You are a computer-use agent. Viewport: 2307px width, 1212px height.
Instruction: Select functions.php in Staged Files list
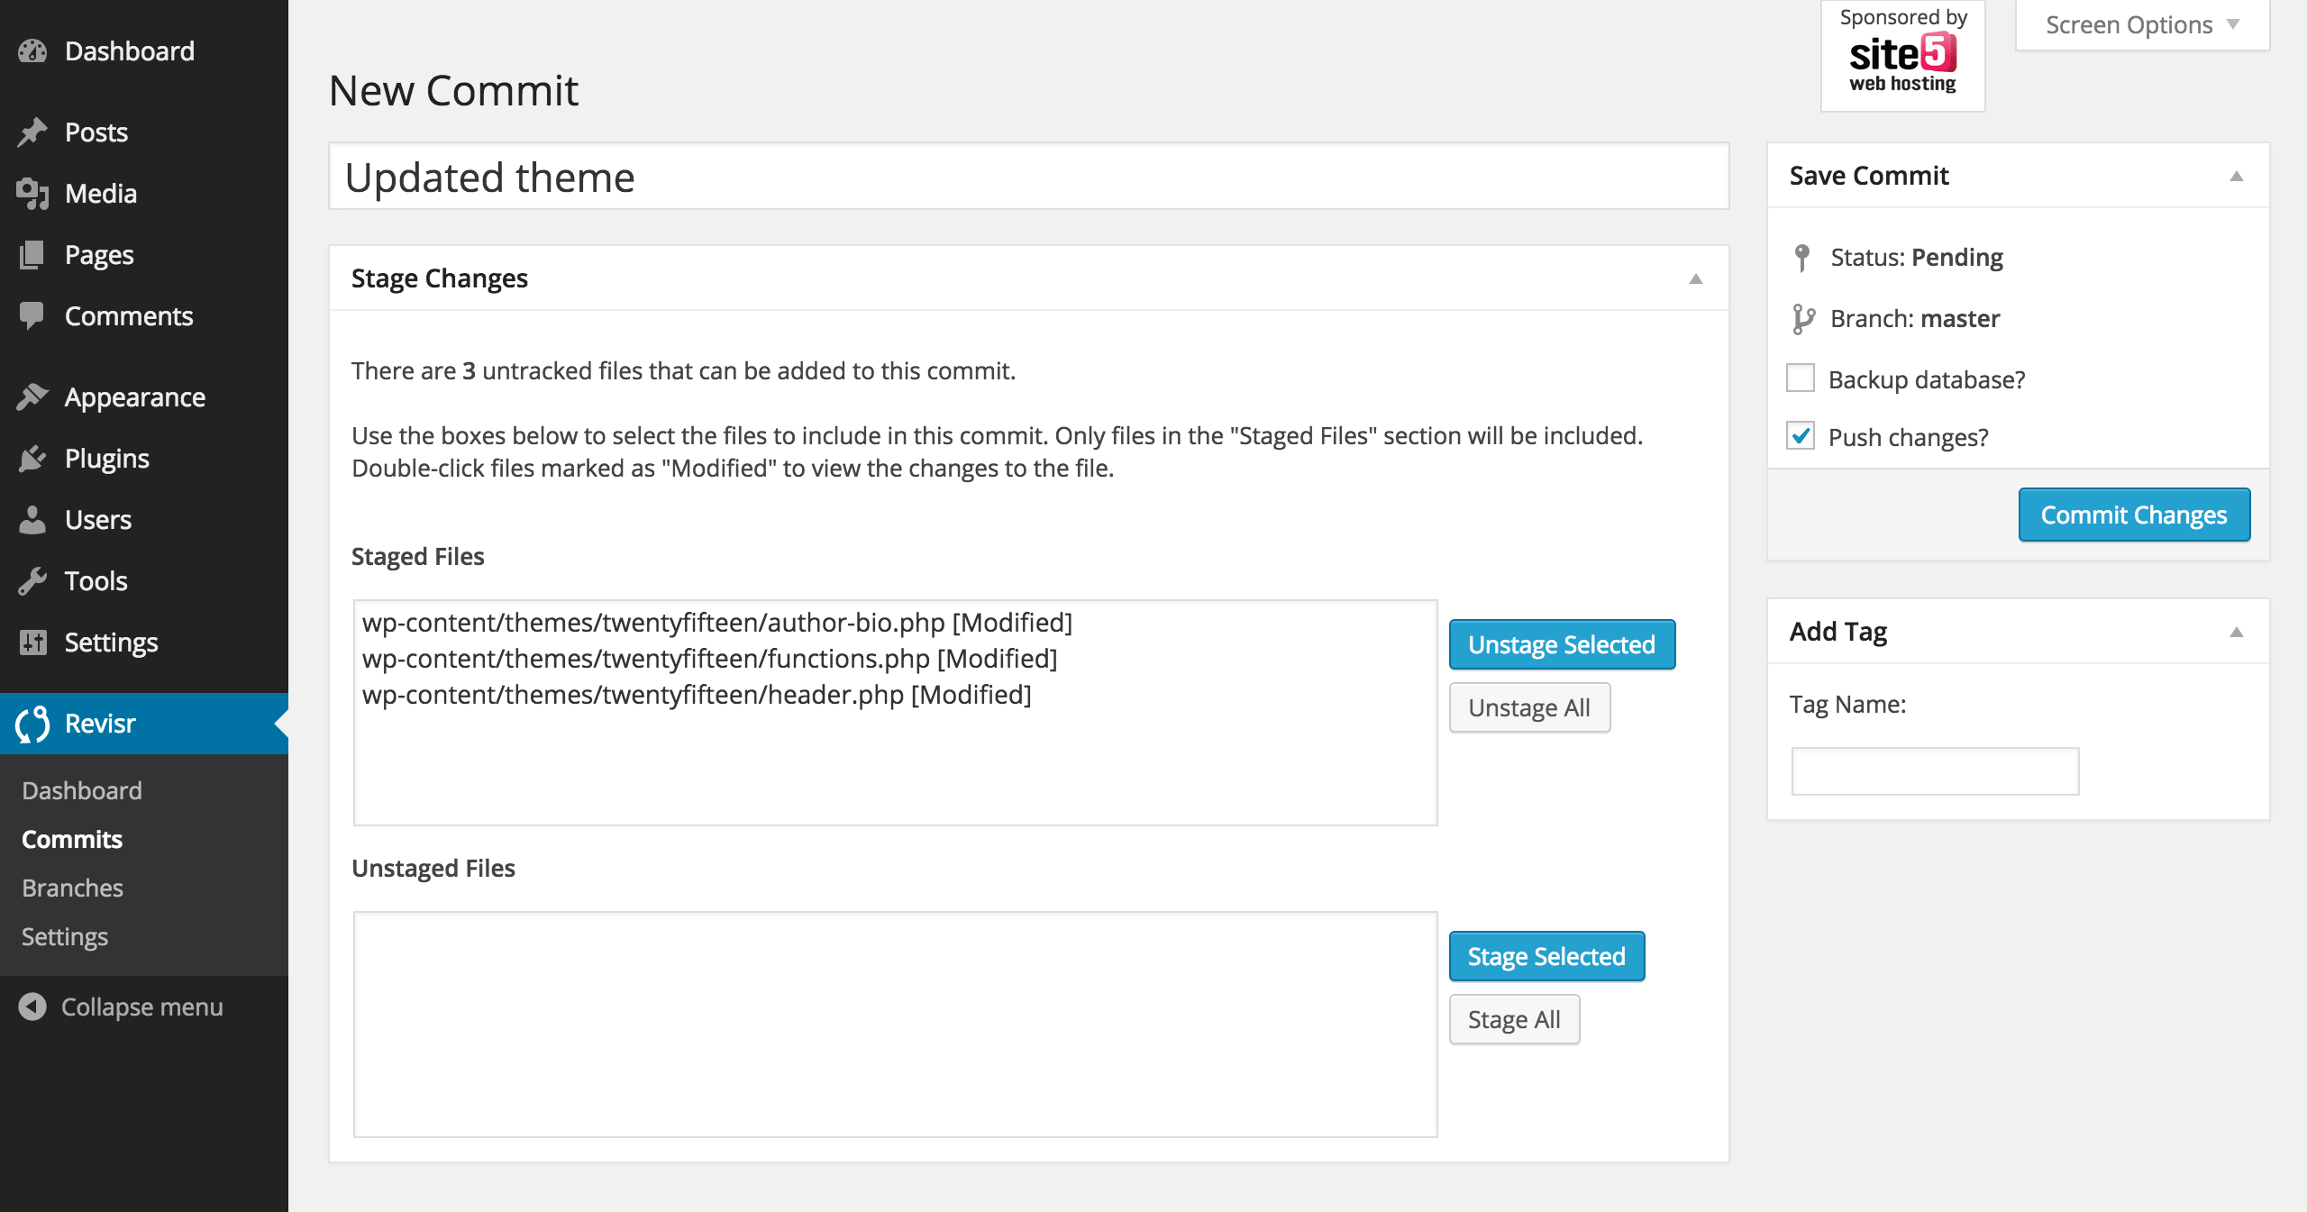[x=708, y=659]
